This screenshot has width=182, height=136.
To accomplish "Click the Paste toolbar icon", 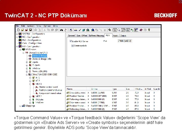I will click(53, 30).
